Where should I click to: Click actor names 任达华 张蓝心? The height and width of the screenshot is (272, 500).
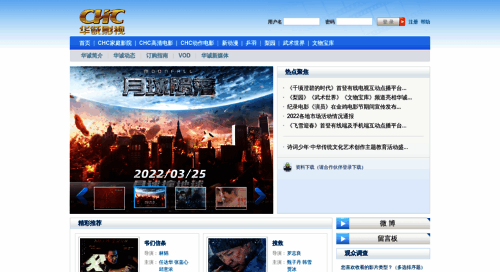(174, 262)
